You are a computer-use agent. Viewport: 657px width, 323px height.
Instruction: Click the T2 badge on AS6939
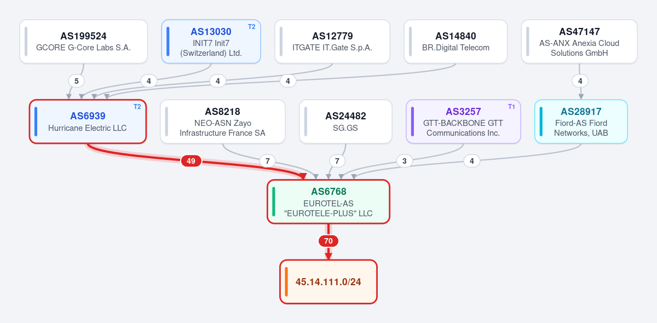tap(137, 107)
